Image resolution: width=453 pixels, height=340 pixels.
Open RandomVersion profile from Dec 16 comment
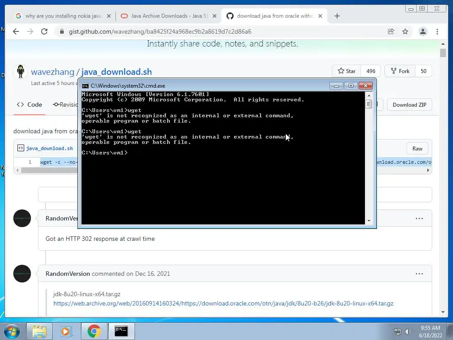[68, 274]
